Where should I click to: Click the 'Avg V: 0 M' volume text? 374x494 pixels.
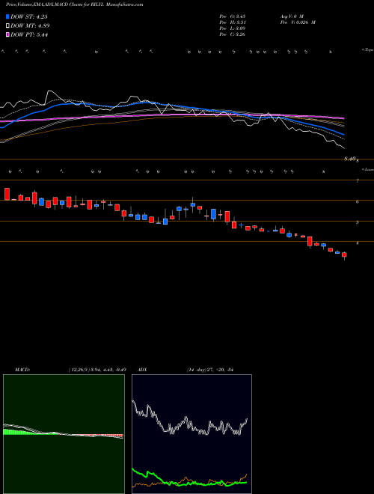click(x=291, y=16)
